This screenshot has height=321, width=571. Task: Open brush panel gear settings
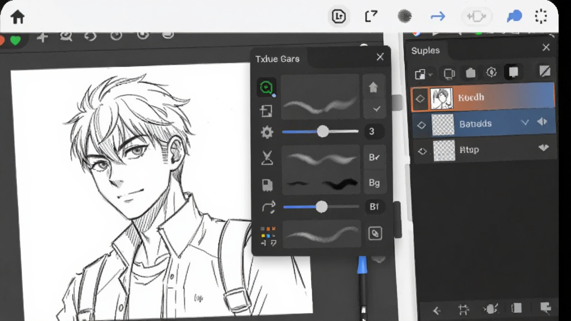[267, 132]
